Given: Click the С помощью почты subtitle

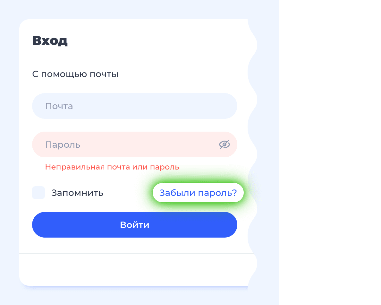Looking at the screenshot, I should (x=75, y=74).
